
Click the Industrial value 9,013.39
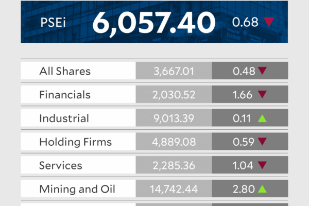[174, 118]
